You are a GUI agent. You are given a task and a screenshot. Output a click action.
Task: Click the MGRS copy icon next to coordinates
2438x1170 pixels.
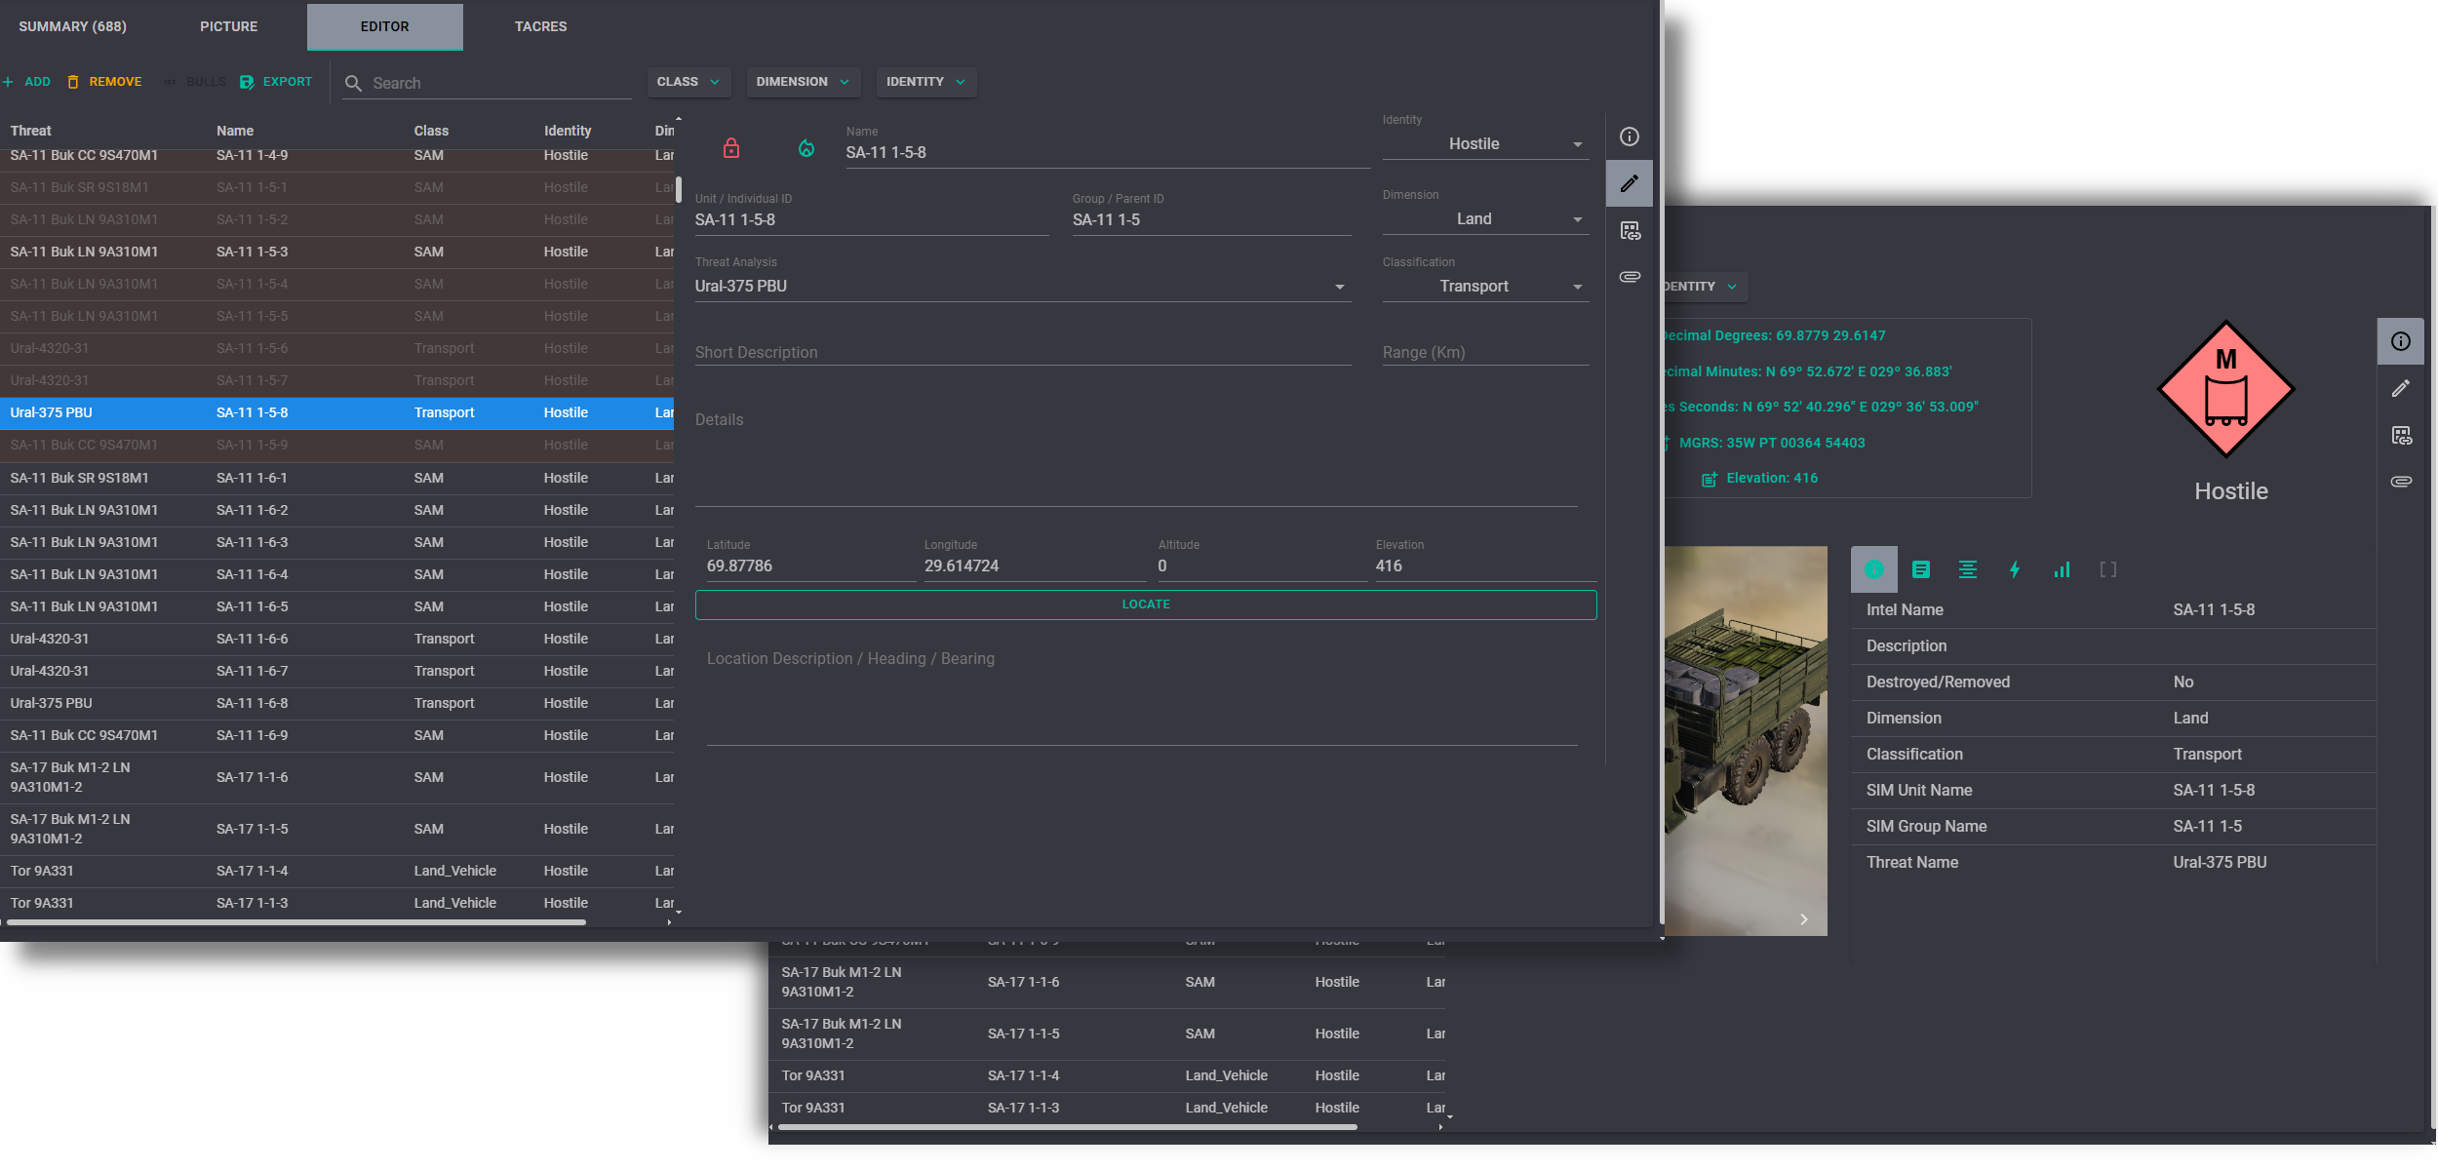1665,443
